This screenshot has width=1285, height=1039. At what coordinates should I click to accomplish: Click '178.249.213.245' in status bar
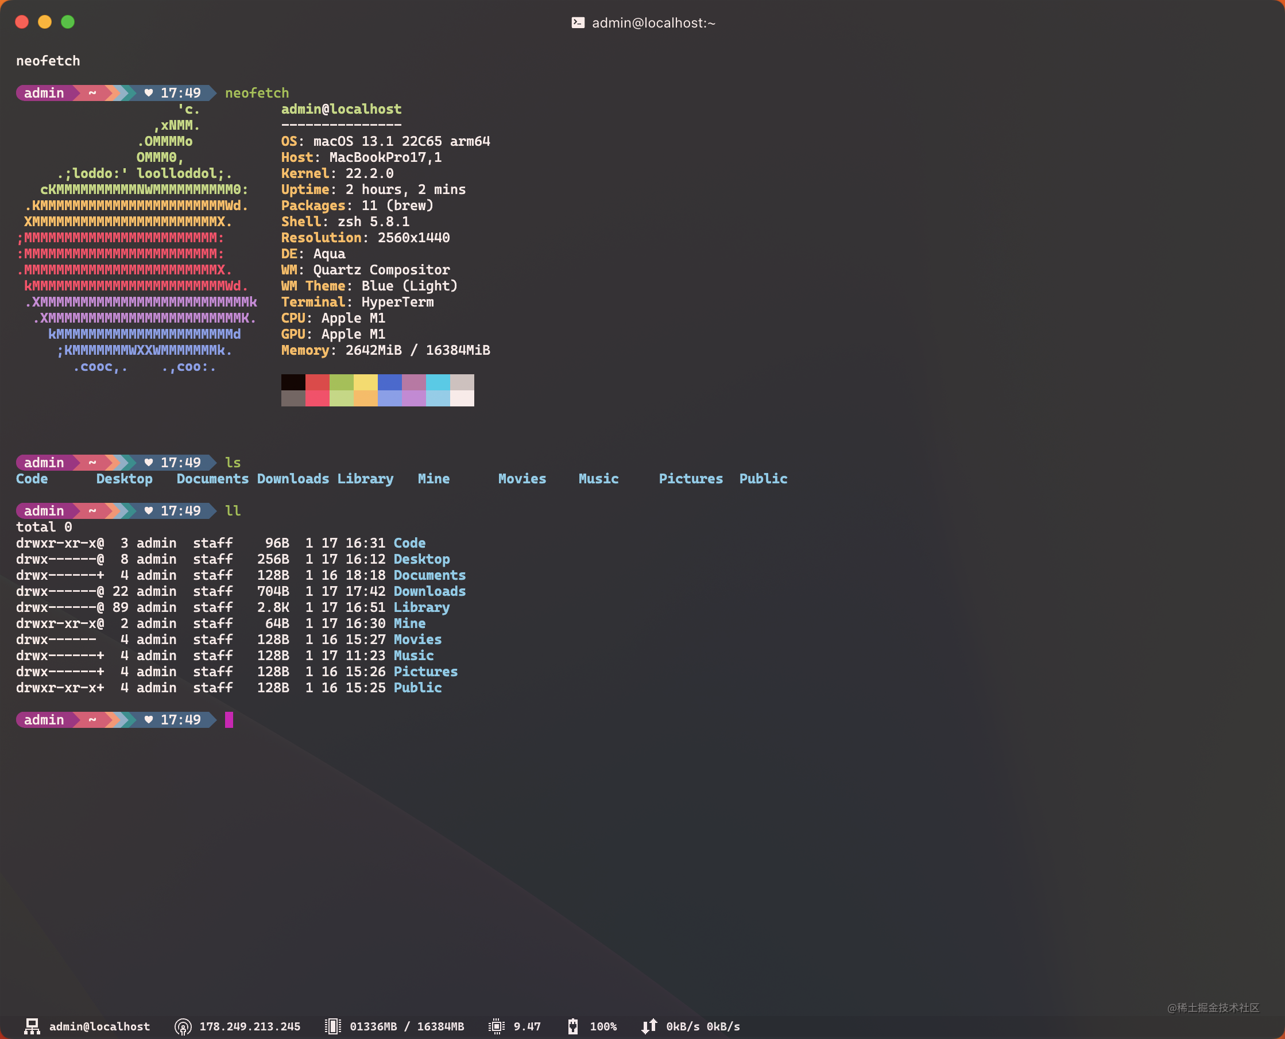coord(250,1026)
